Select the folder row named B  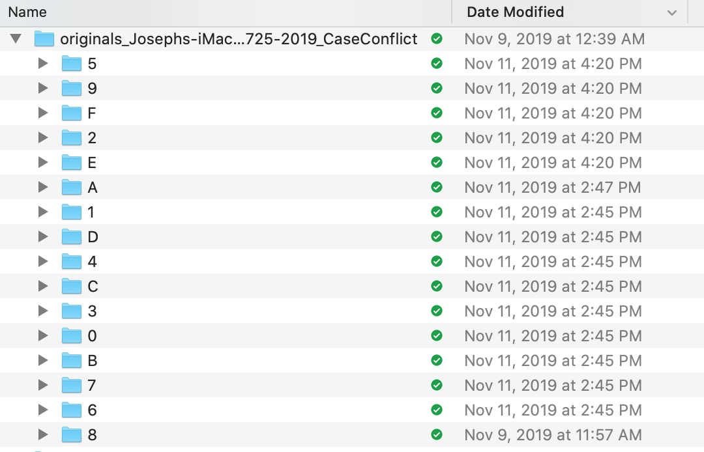point(93,361)
